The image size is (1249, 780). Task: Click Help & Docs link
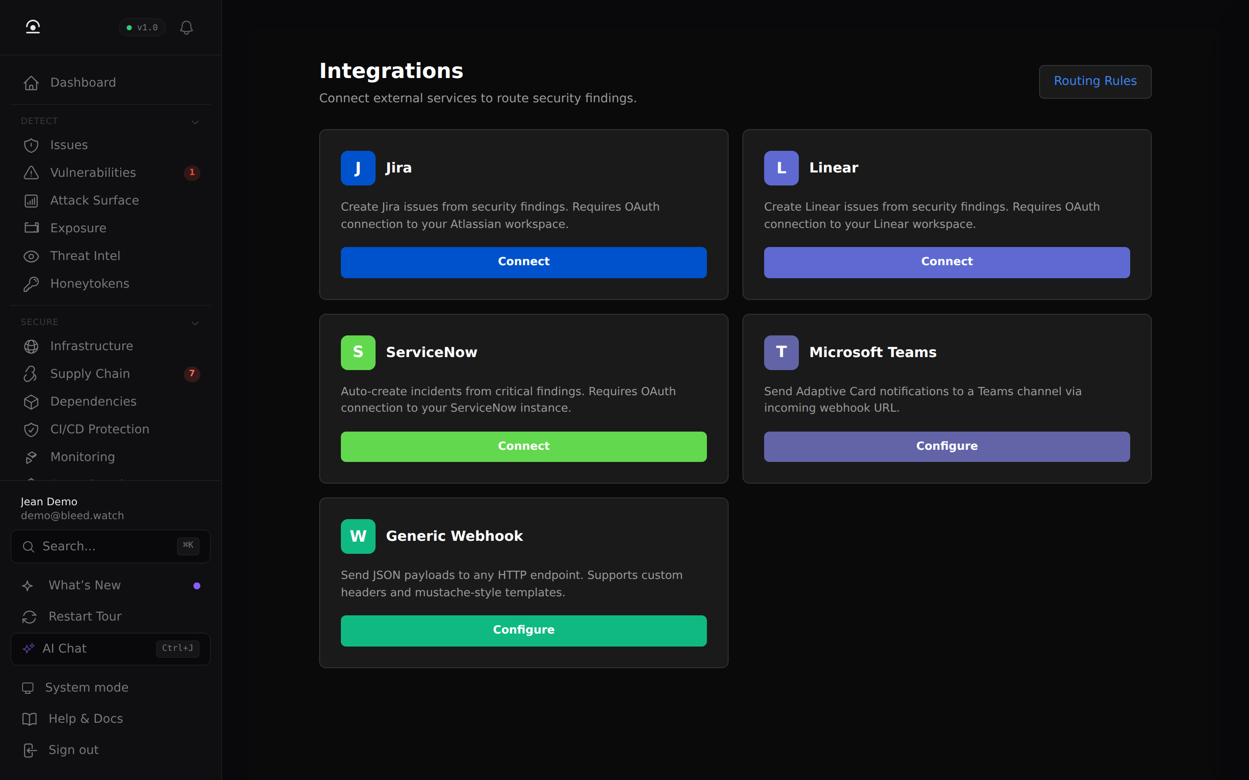click(x=111, y=719)
